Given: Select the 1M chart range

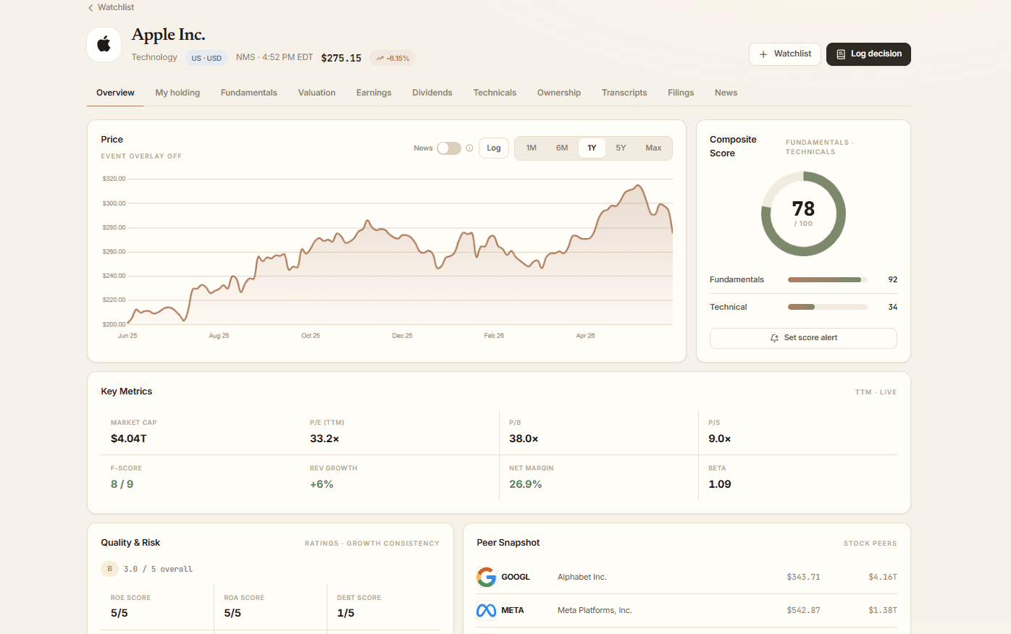Looking at the screenshot, I should (x=532, y=148).
